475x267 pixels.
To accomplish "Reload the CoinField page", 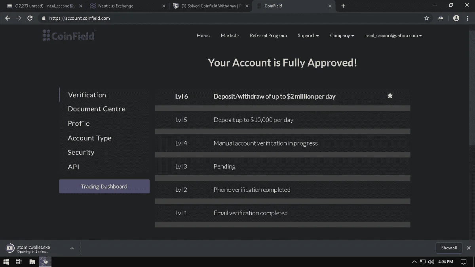I will [30, 18].
